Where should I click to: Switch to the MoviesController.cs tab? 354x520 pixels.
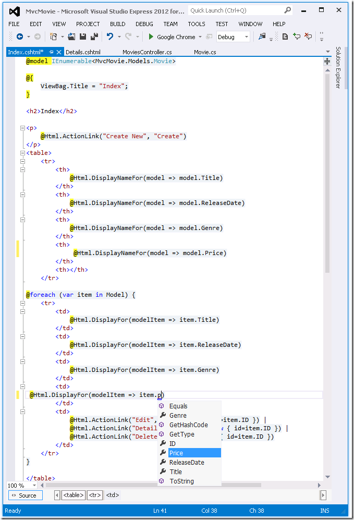click(x=147, y=52)
